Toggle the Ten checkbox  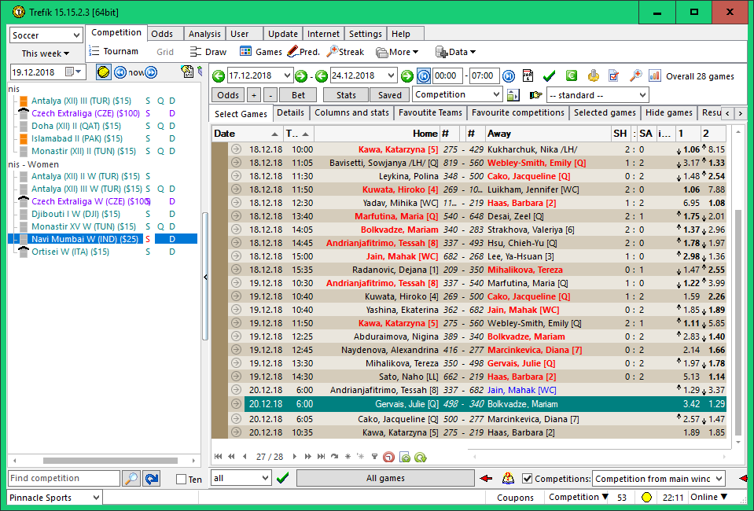point(181,479)
